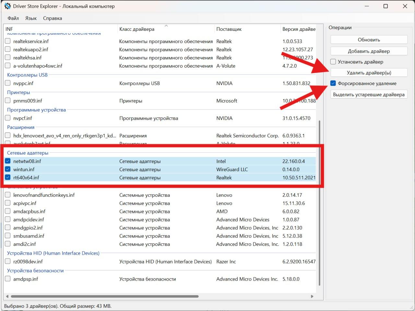The image size is (415, 311).
Task: Click the horizontal scrollbar left arrow
Action: point(7,296)
